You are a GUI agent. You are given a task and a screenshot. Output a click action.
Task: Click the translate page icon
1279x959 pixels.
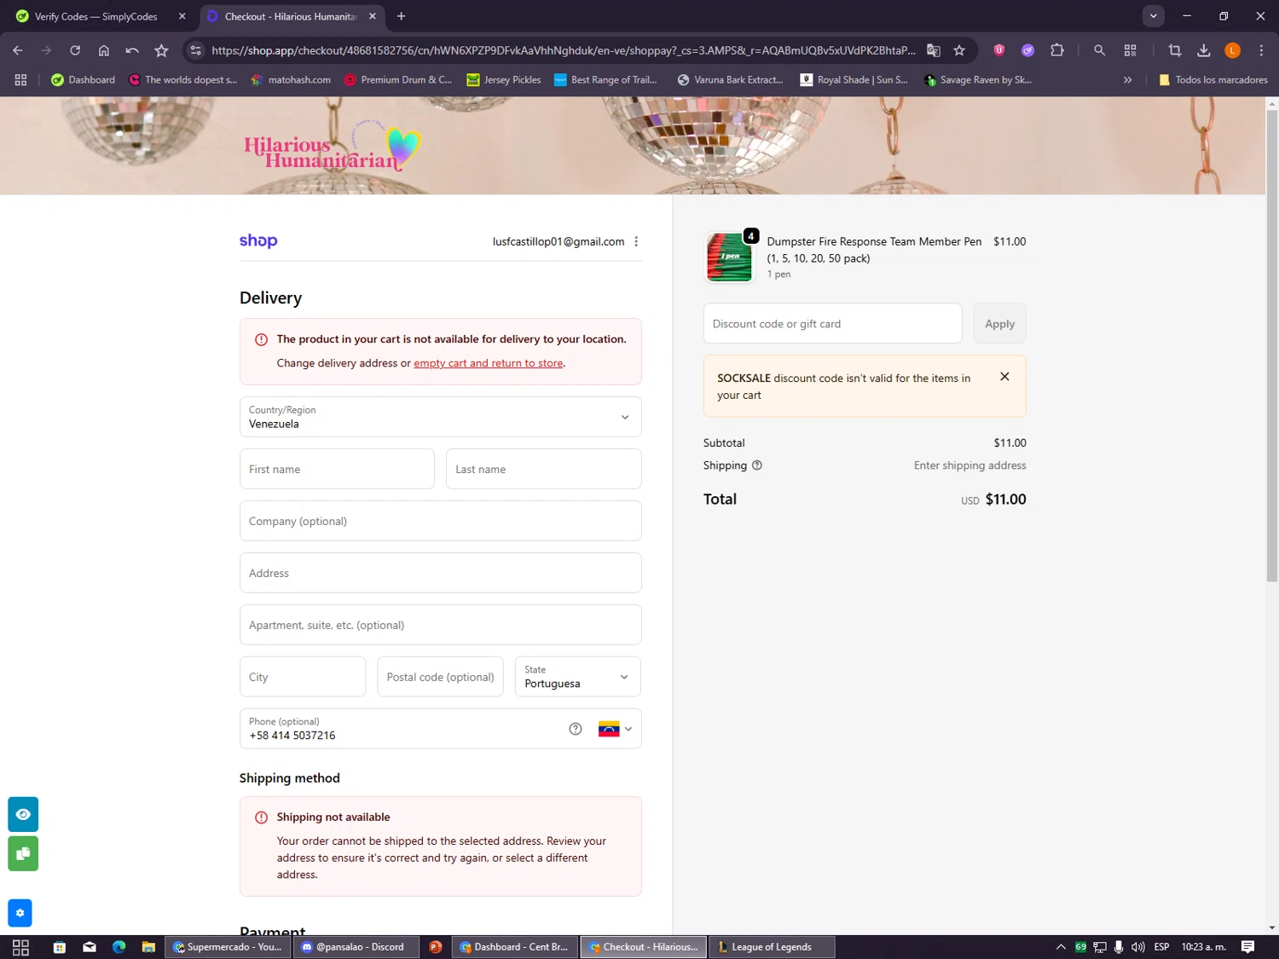[x=934, y=50]
